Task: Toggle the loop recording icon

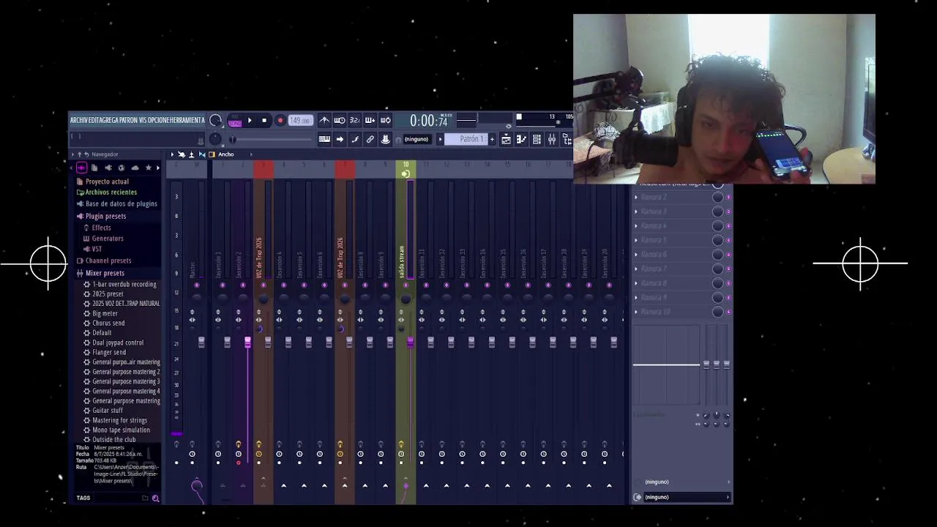Action: pos(385,120)
